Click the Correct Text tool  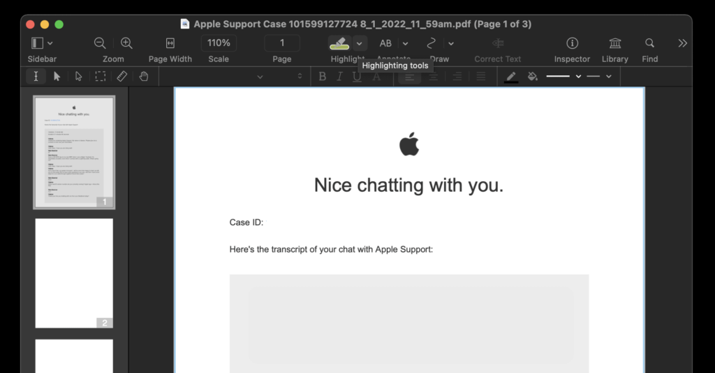tap(497, 43)
